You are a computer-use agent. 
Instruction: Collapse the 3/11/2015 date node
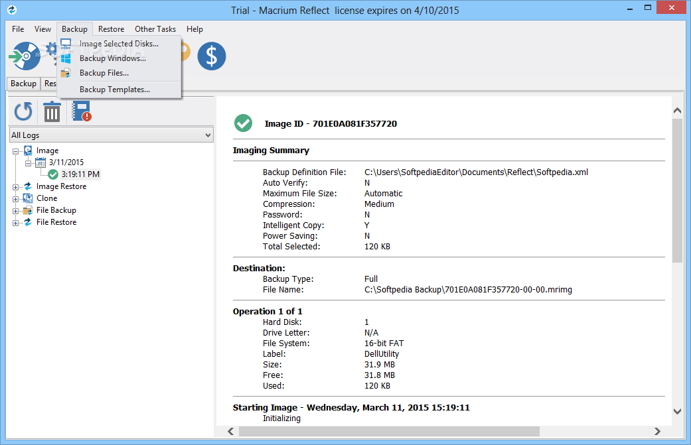(x=28, y=163)
